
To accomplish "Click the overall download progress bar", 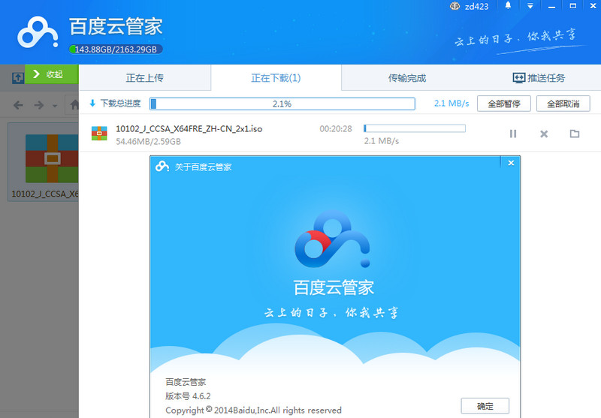I will (x=282, y=104).
